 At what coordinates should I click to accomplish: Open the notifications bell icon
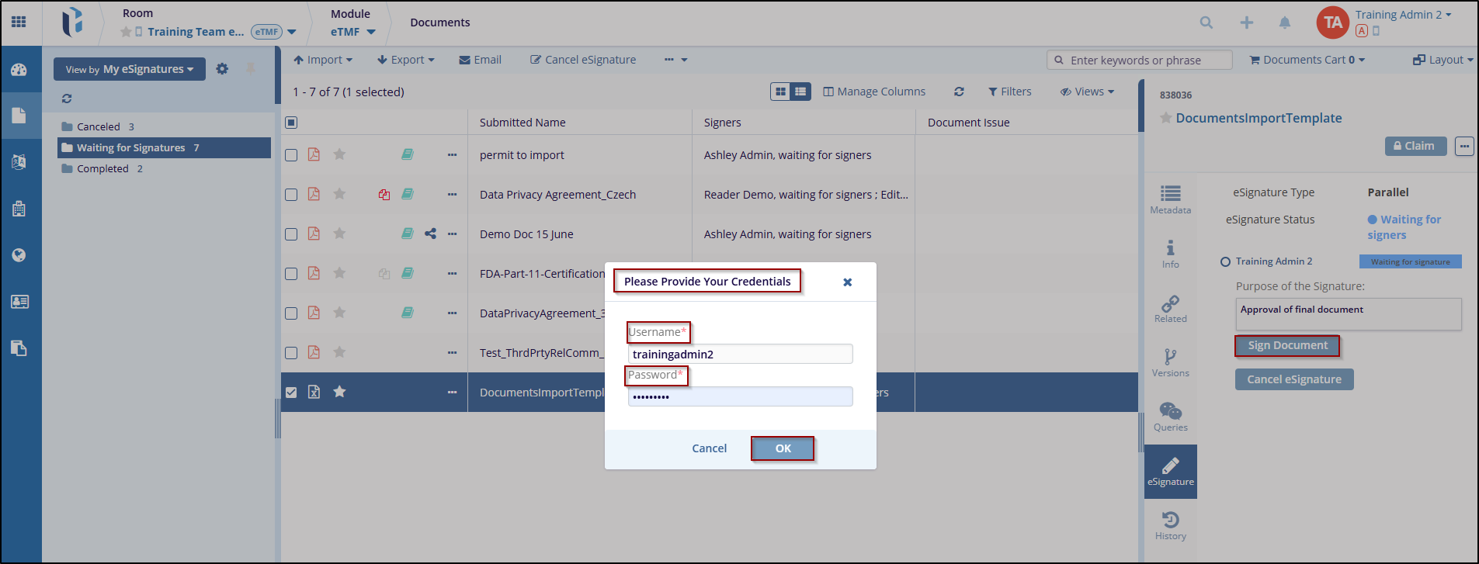coord(1285,22)
